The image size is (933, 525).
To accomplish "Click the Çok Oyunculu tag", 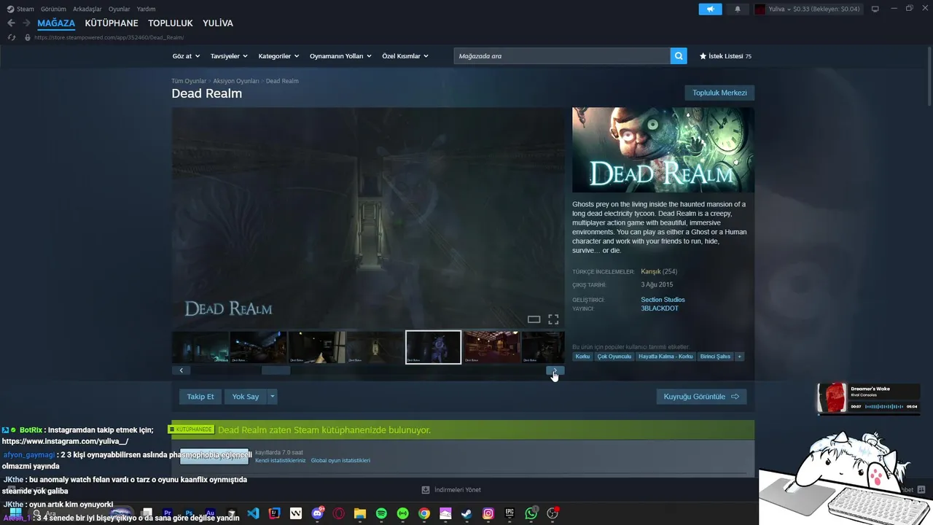I will [614, 357].
